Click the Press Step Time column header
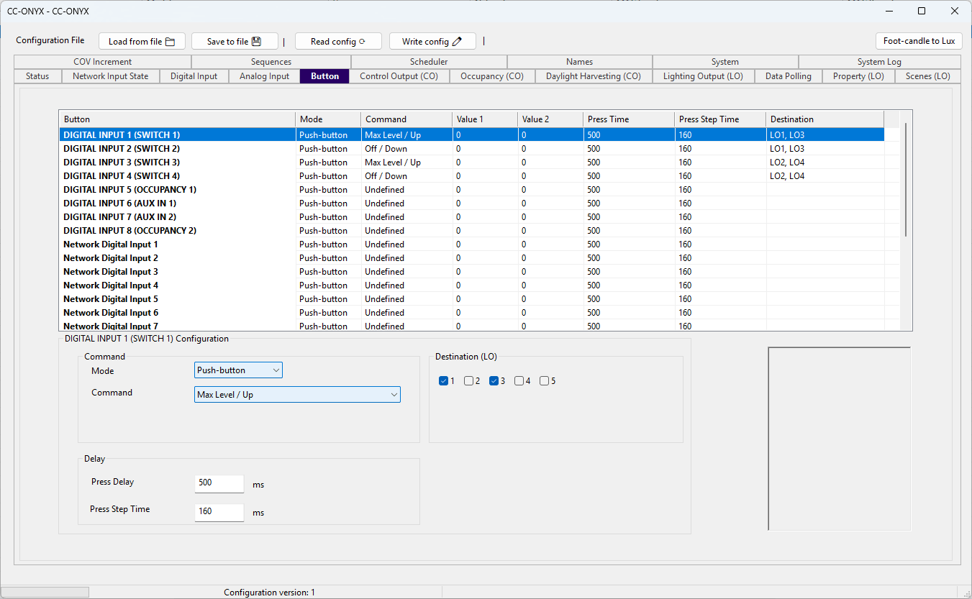The image size is (972, 599). click(720, 119)
